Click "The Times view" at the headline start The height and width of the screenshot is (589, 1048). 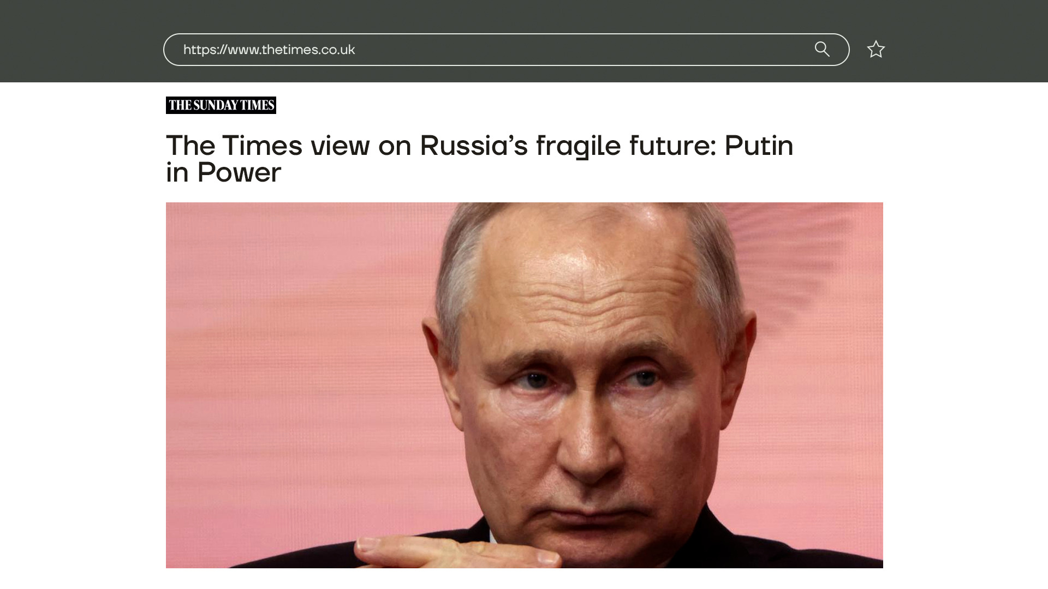[268, 146]
